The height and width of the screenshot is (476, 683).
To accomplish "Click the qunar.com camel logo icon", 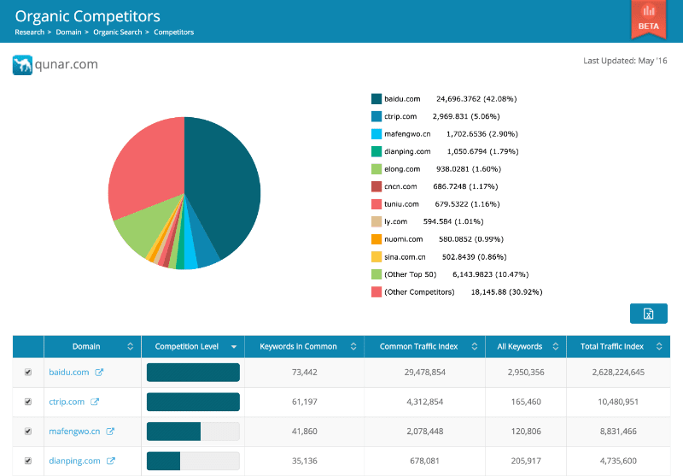I will coord(22,65).
